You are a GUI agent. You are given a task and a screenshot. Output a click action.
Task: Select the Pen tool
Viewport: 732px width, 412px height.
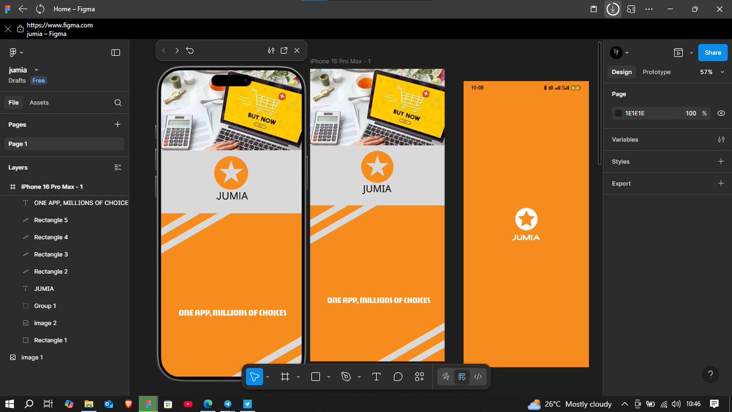346,377
